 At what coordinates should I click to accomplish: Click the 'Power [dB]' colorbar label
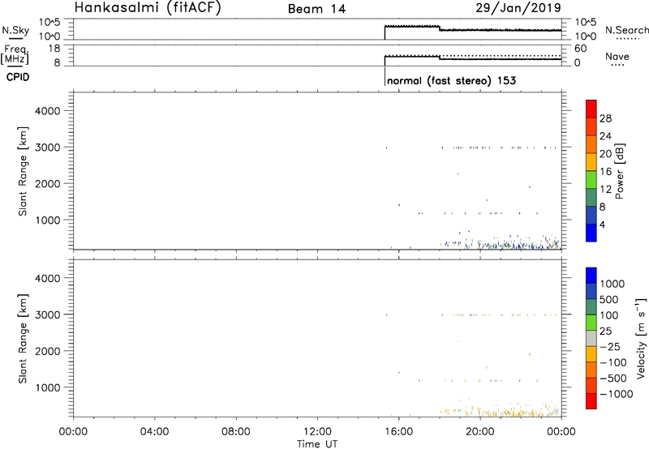pos(619,171)
